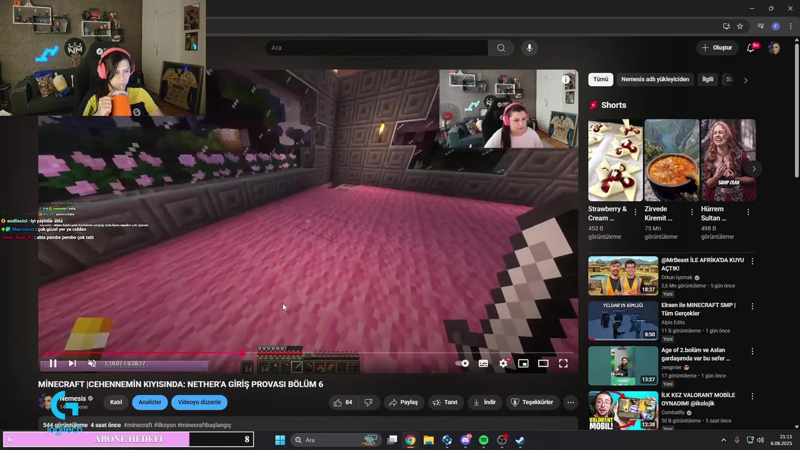Pause the YouTube video
Image resolution: width=800 pixels, height=450 pixels.
point(53,363)
